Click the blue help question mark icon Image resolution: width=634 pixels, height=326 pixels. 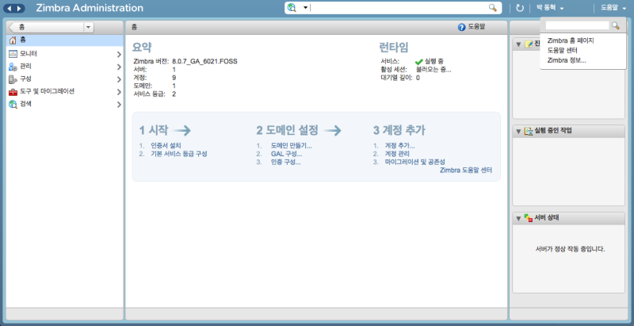point(462,27)
